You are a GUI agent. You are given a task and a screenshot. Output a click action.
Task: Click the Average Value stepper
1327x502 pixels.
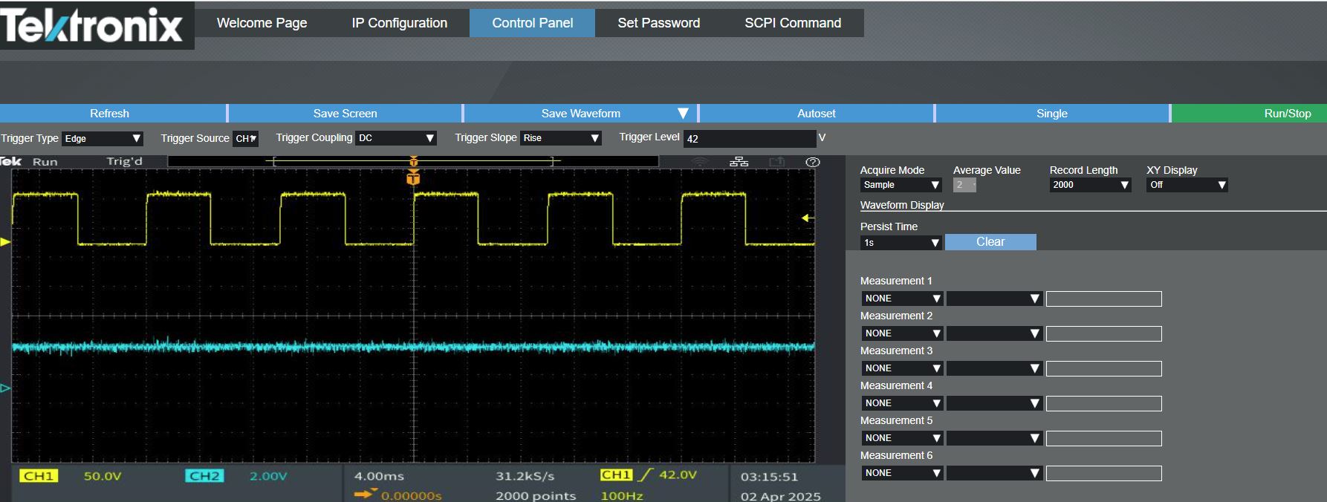point(964,185)
